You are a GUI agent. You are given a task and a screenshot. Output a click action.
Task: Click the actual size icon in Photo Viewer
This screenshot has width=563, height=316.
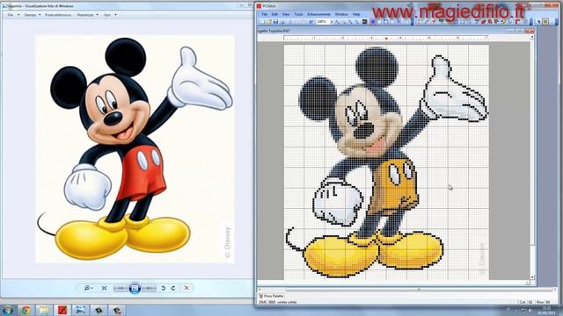(104, 288)
